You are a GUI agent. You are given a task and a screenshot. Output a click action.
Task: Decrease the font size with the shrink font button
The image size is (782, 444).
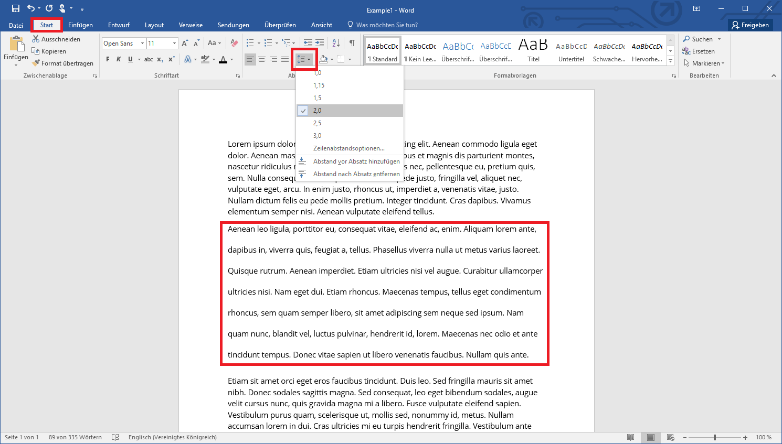(196, 44)
